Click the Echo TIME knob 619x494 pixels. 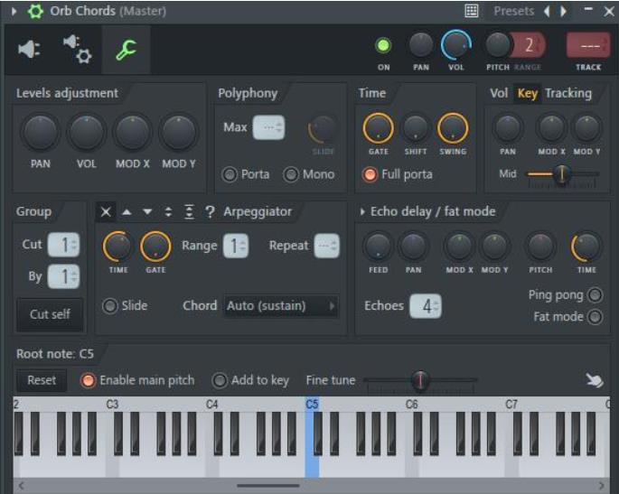586,247
